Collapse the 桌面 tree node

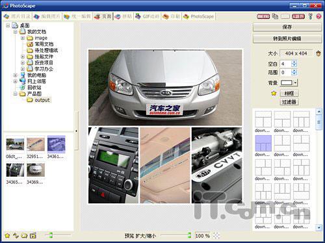pyautogui.click(x=8, y=25)
